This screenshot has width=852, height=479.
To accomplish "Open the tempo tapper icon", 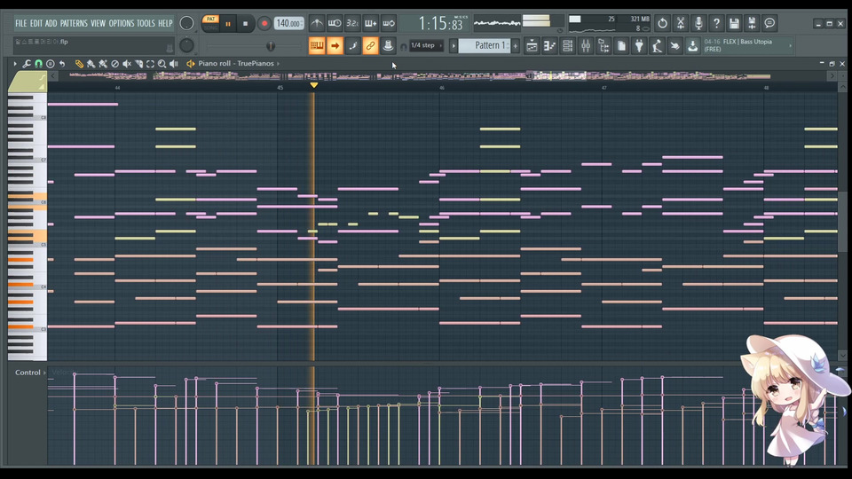I will pos(657,46).
